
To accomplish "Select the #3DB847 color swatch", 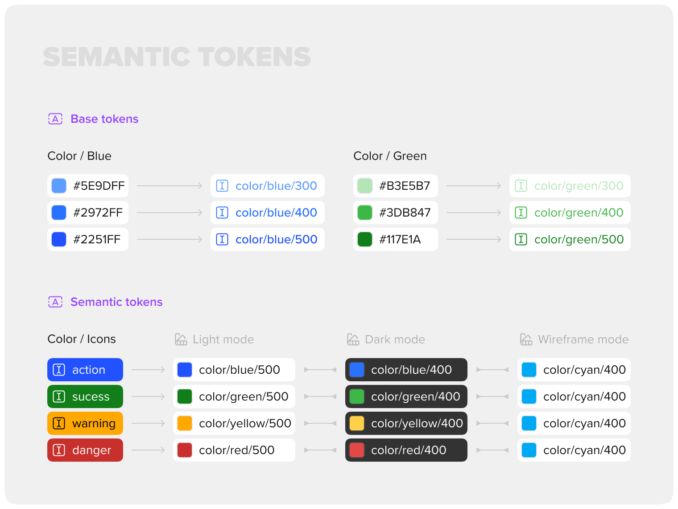I will tap(365, 213).
